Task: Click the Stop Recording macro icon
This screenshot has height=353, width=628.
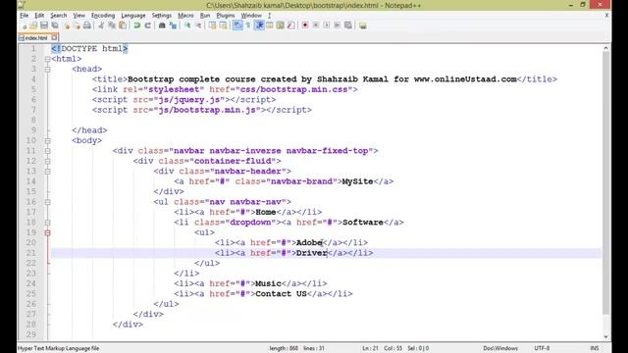Action: 316,25
